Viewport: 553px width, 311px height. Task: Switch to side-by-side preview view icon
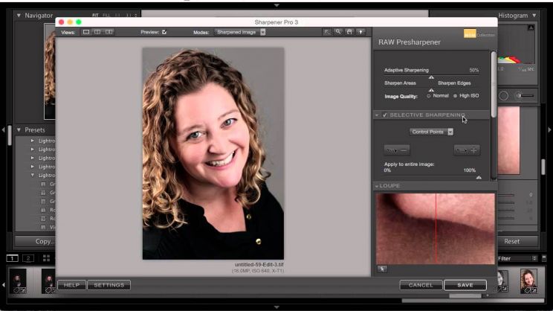109,32
